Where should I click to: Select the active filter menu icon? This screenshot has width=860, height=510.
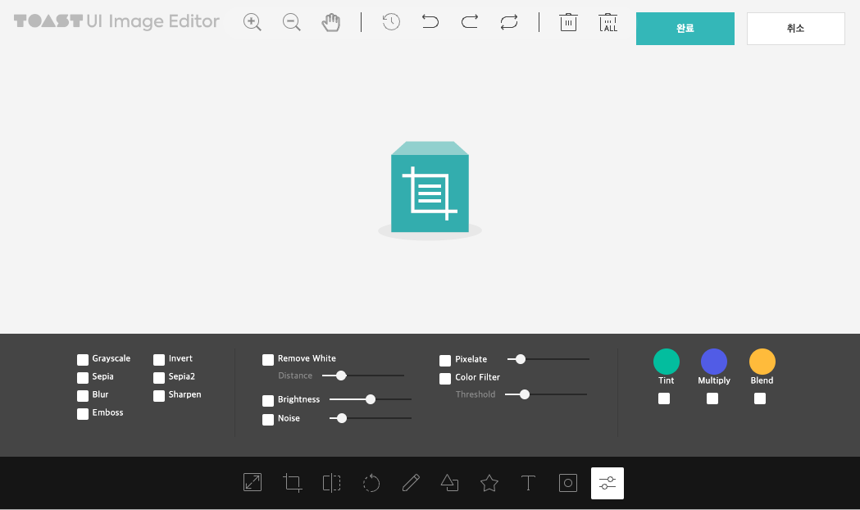coord(607,483)
